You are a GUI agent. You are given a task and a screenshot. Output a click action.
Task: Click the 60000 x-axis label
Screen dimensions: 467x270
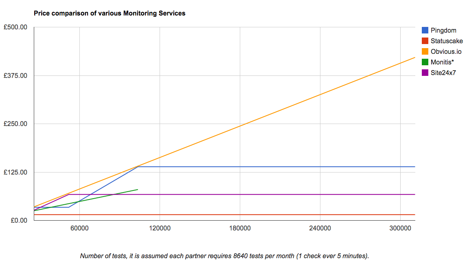coord(79,228)
